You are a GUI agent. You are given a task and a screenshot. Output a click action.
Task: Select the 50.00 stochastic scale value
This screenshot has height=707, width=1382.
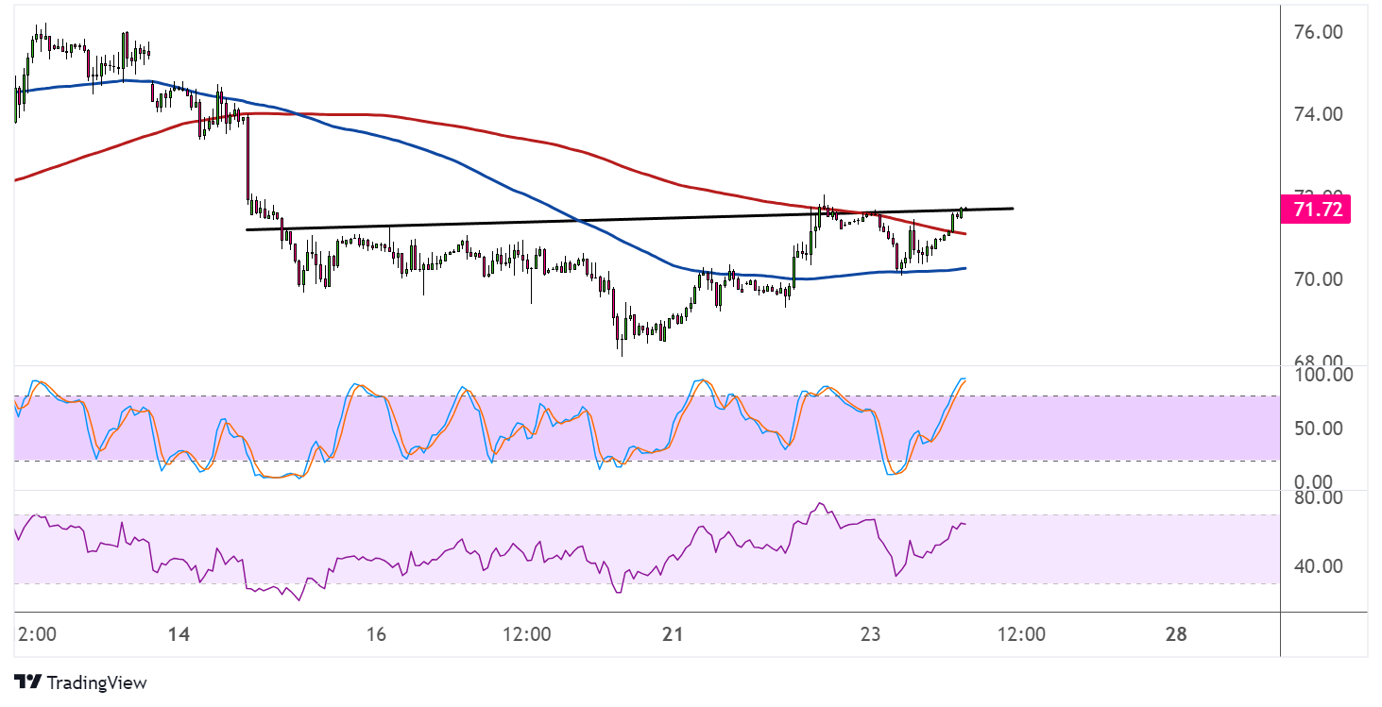coord(1319,429)
